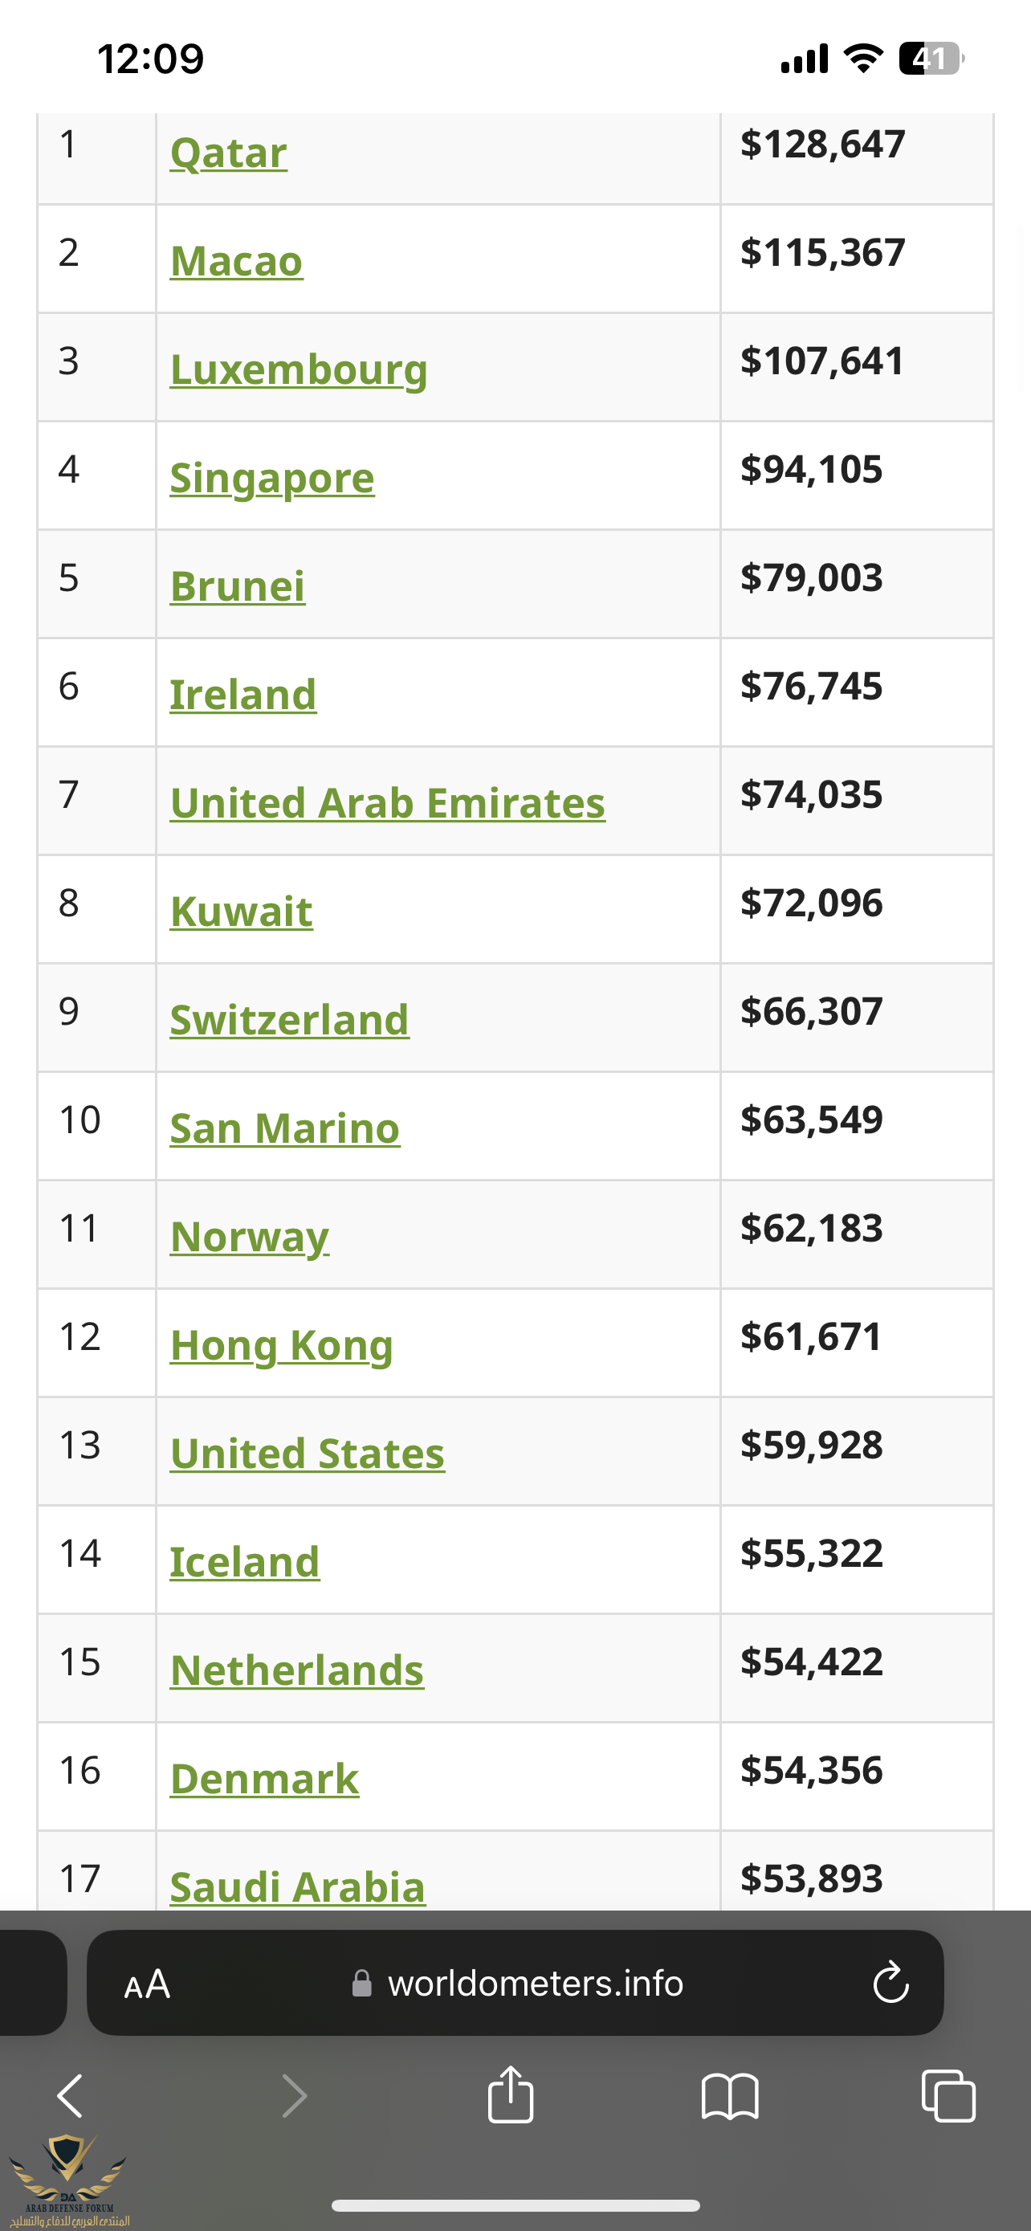Reload the worldometers page

[890, 1984]
